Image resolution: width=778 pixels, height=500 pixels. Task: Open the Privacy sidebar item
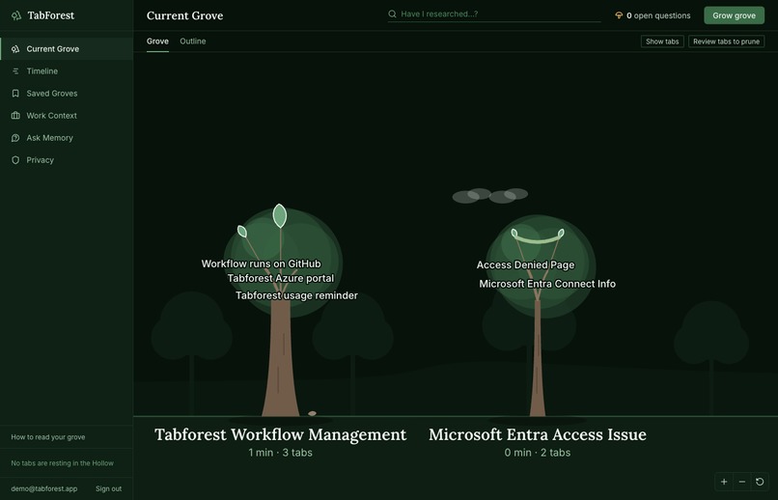click(67, 160)
